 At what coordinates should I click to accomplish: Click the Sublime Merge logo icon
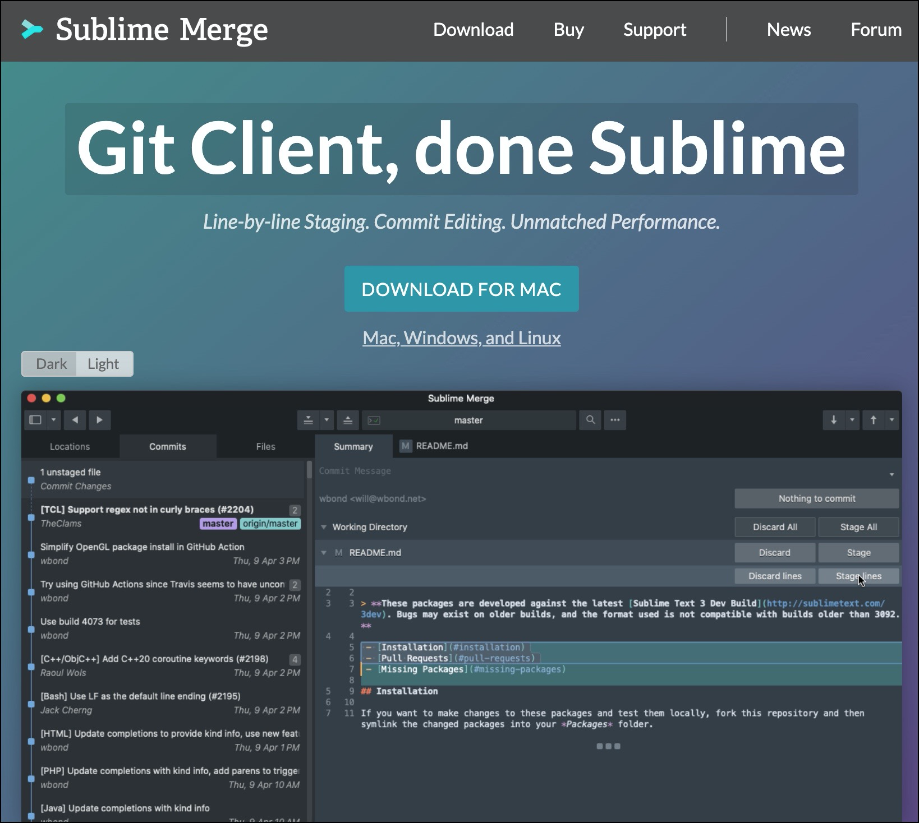point(32,30)
